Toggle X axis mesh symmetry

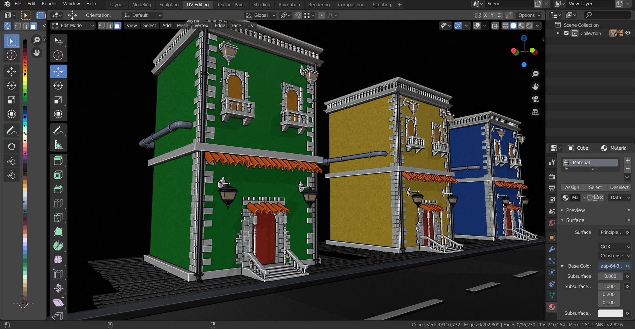[x=485, y=15]
